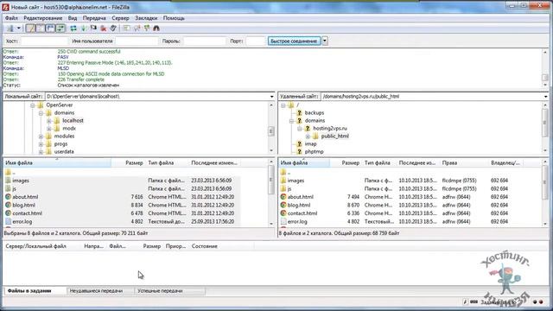The height and width of the screenshot is (311, 553).
Task: Select local blog.html file icon
Action: (8, 205)
